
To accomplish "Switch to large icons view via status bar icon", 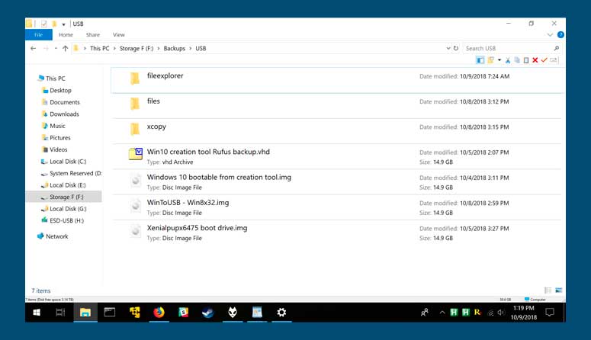I will (x=558, y=290).
